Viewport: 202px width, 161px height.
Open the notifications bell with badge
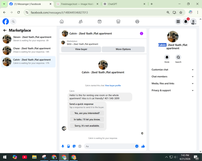pyautogui.click(x=186, y=21)
